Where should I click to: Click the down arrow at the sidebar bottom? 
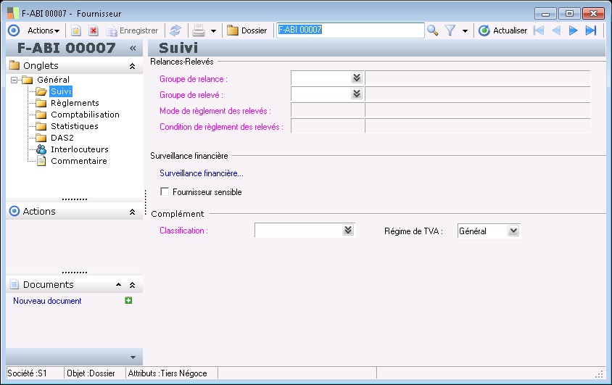tap(133, 357)
